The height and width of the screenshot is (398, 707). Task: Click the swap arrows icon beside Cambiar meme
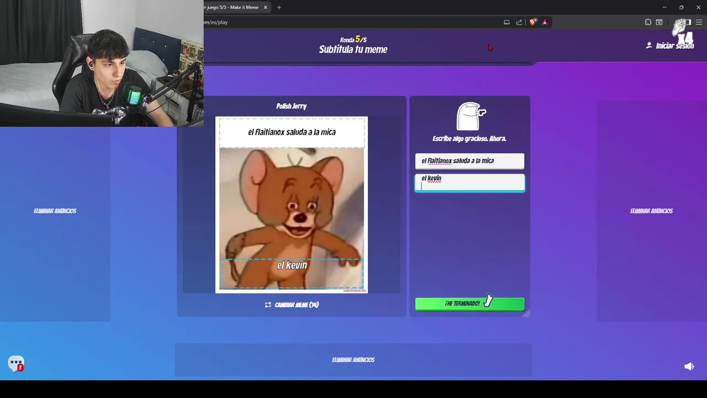[x=268, y=305]
